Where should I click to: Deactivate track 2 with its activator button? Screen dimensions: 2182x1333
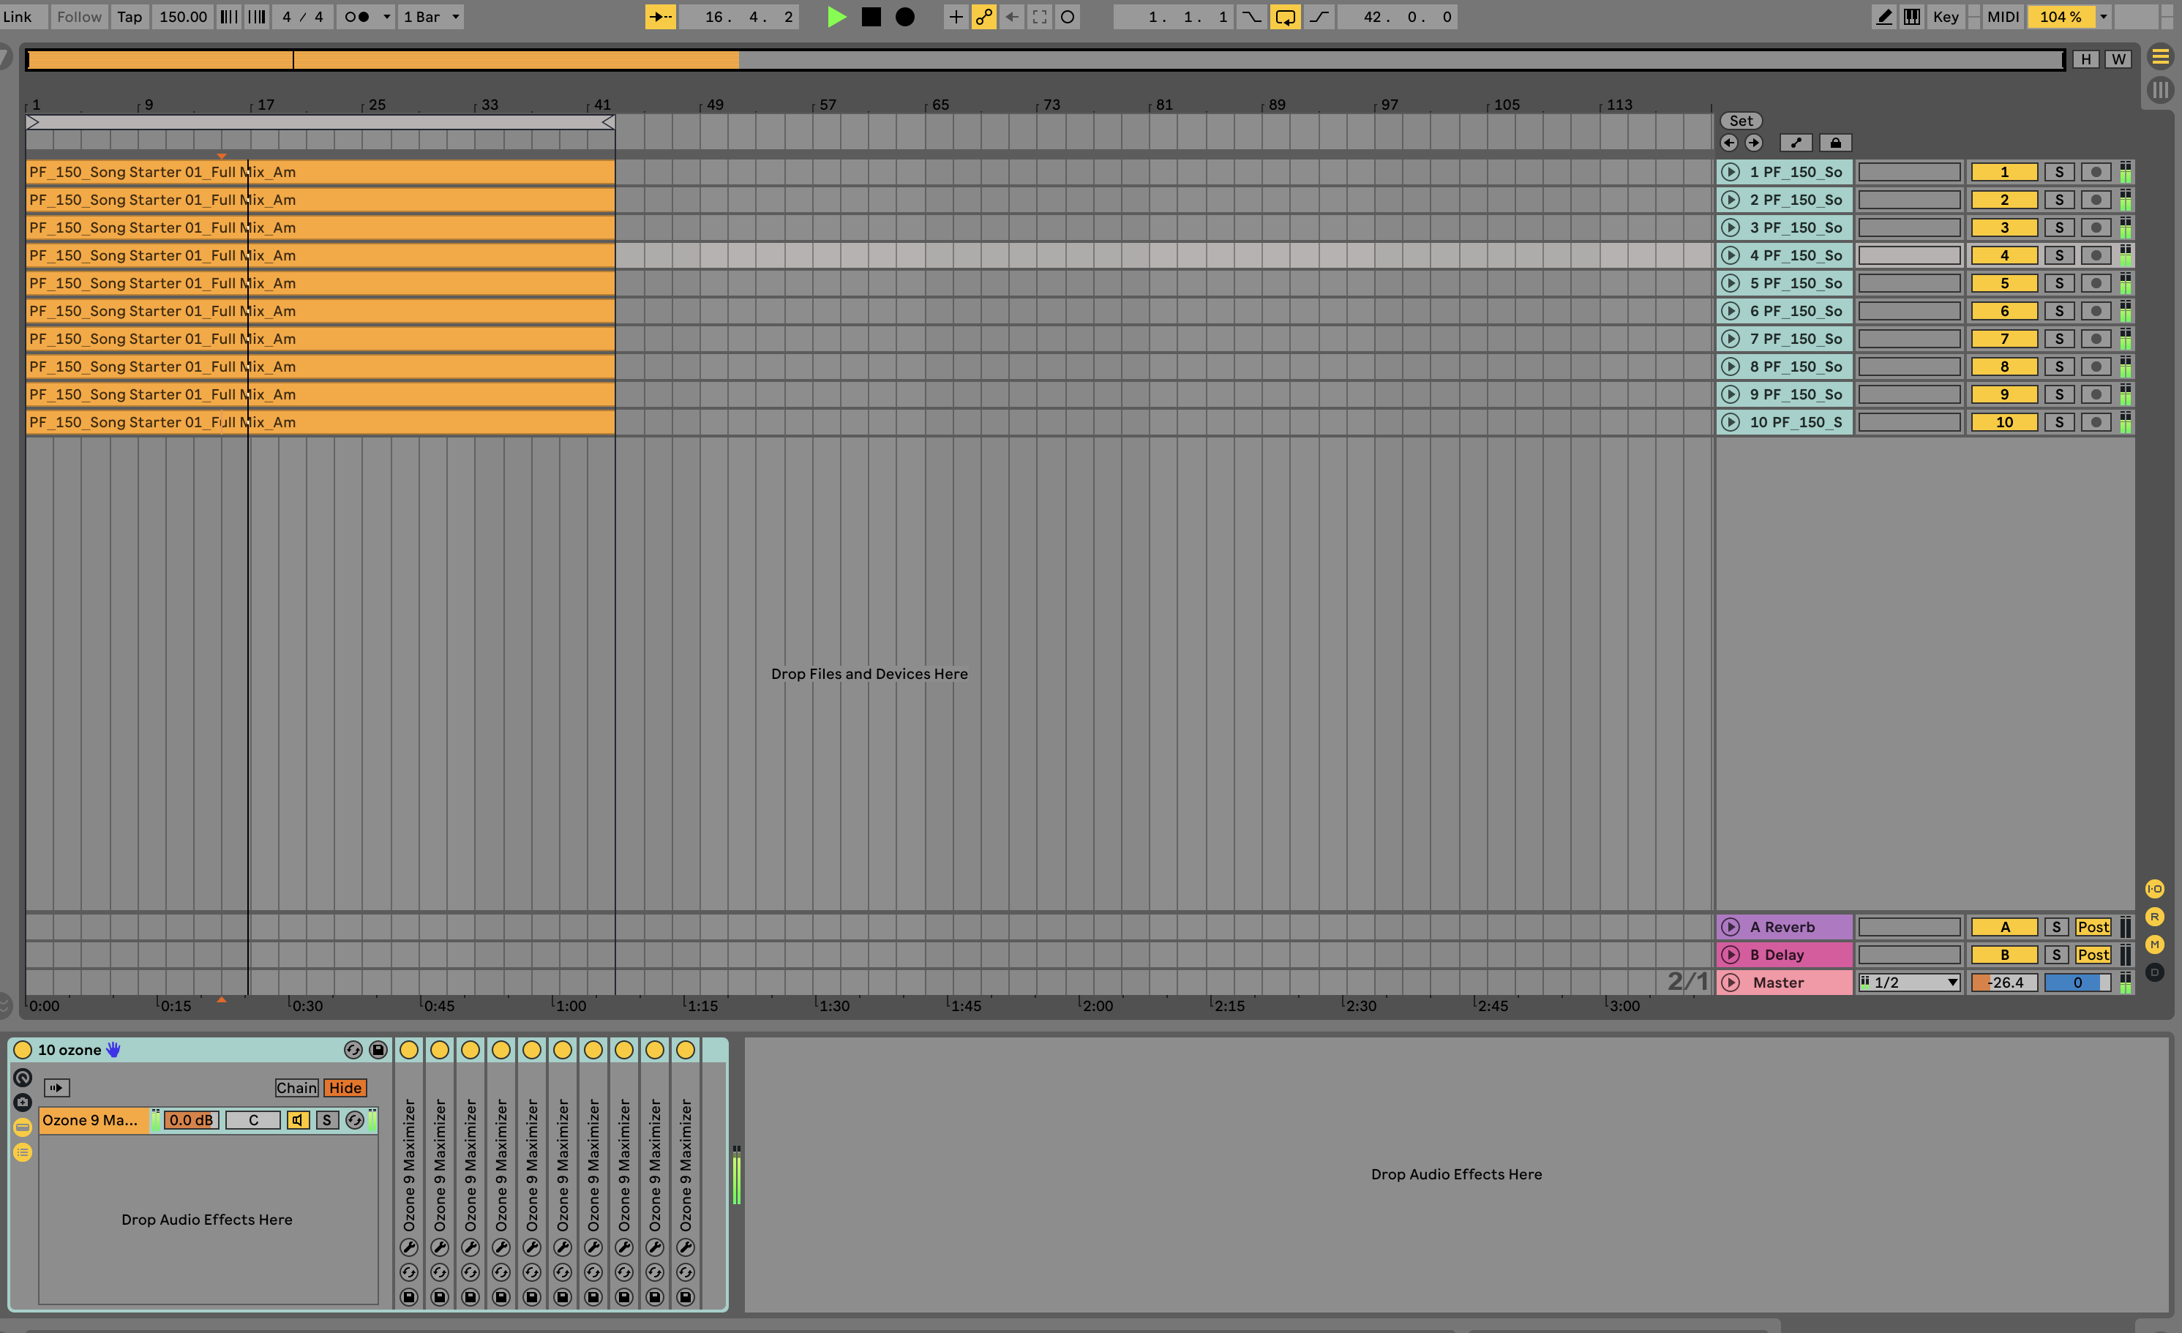pyautogui.click(x=2005, y=200)
